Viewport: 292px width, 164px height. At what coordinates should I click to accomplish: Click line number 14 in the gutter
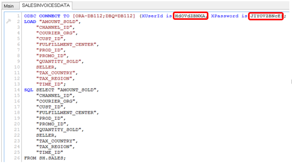(17, 90)
